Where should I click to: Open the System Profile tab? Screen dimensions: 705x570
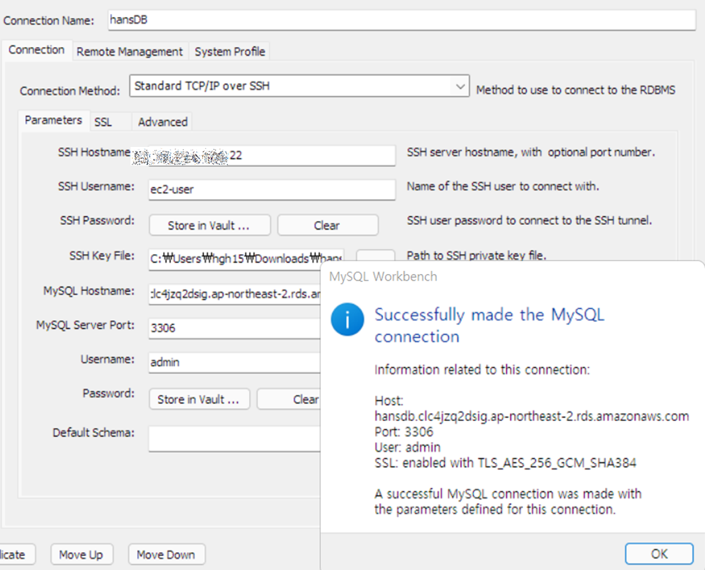pyautogui.click(x=230, y=52)
